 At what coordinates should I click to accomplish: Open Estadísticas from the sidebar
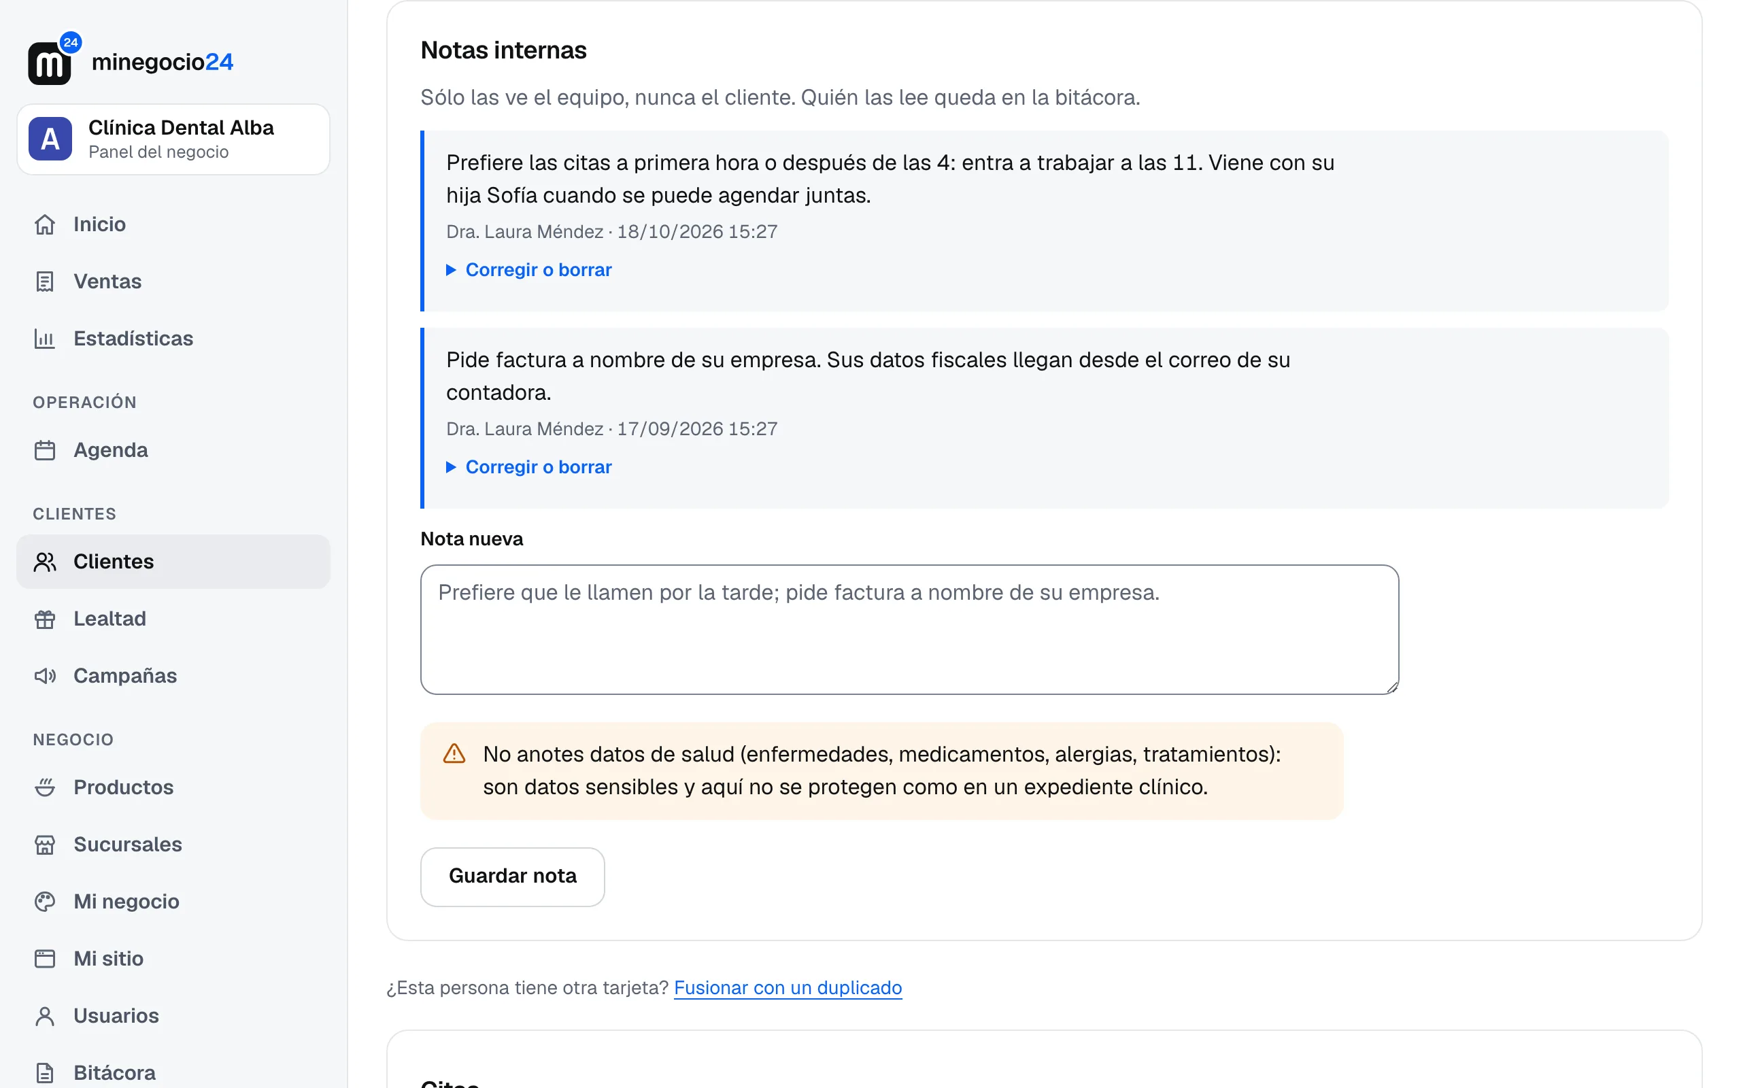(x=173, y=338)
